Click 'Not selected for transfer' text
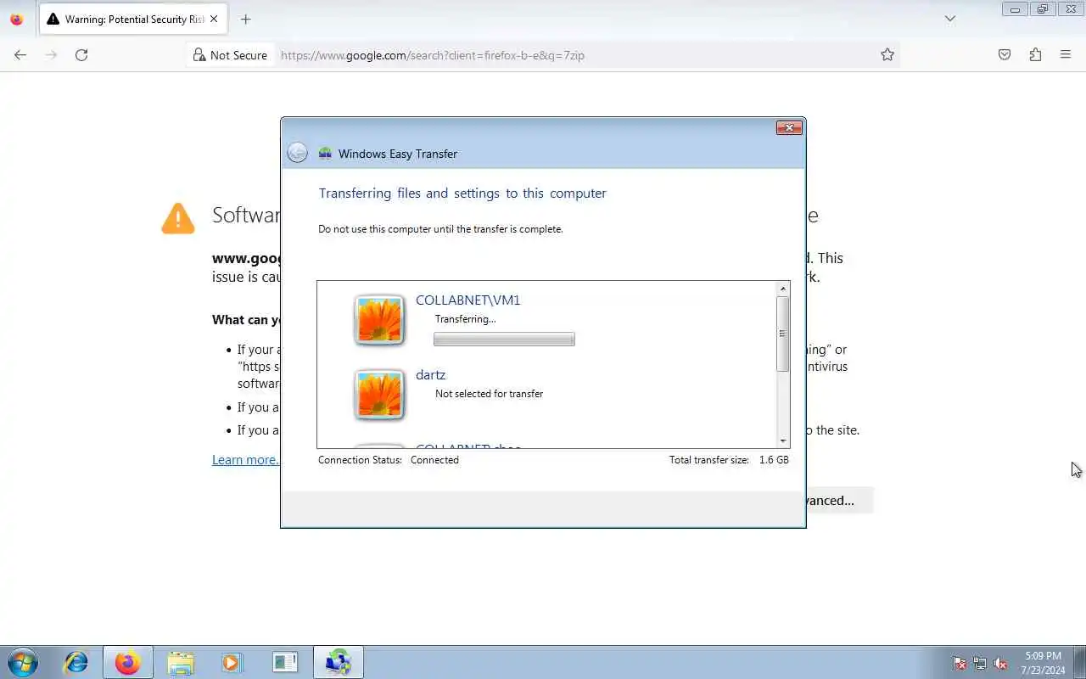Screen dimensions: 1086x679 pos(489,394)
